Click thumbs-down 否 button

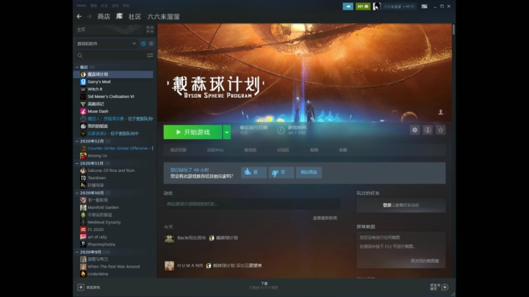tap(281, 172)
